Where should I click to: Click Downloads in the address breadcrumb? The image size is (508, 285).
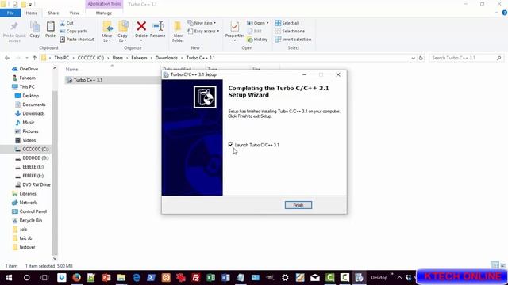[x=167, y=58]
